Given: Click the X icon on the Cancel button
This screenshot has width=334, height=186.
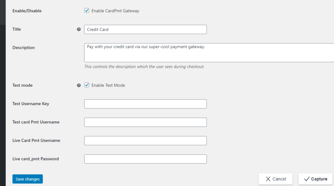Looking at the screenshot, I should pos(268,179).
